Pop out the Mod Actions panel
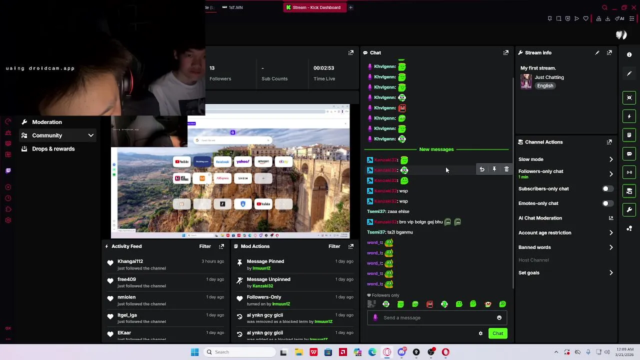Screen dimensions: 640x360 tap(351, 246)
